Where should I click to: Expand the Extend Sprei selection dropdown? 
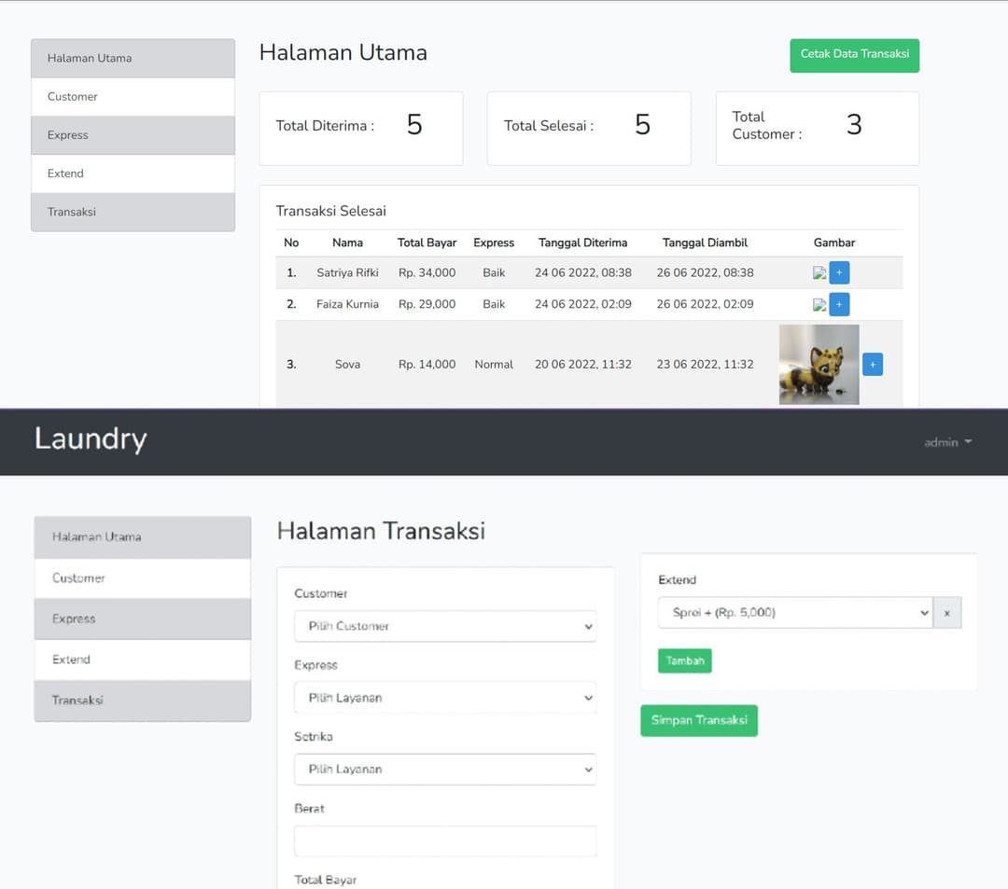[x=794, y=613]
